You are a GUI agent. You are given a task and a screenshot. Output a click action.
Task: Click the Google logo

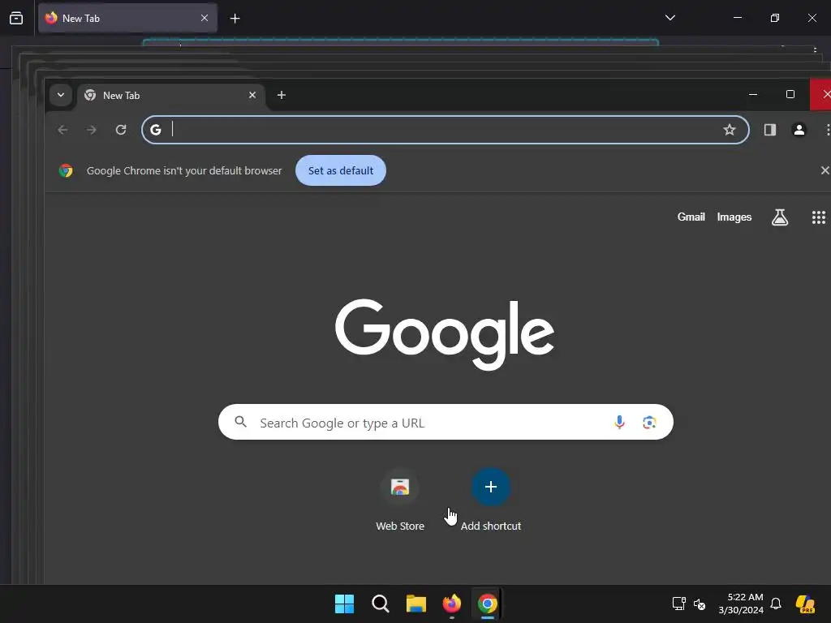[445, 334]
